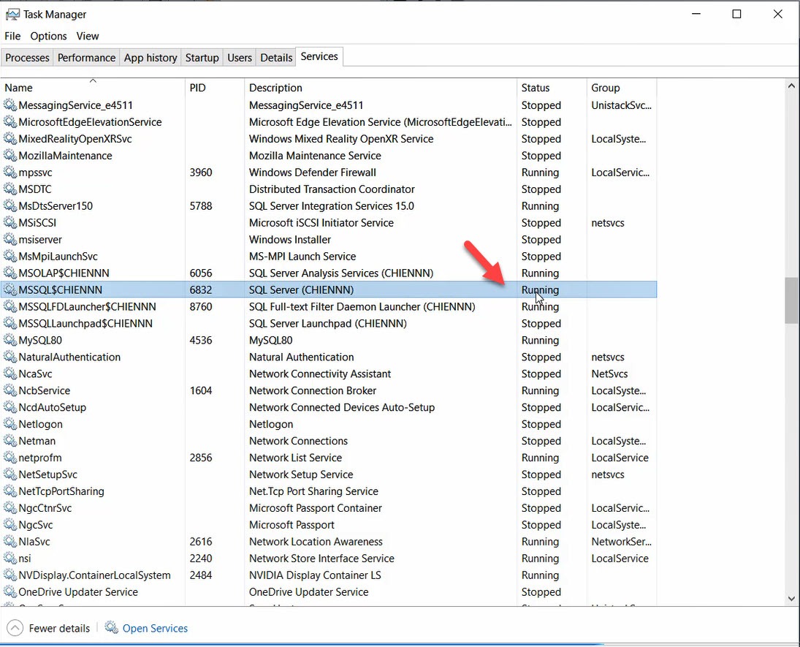Sort services by Name column header

92,87
